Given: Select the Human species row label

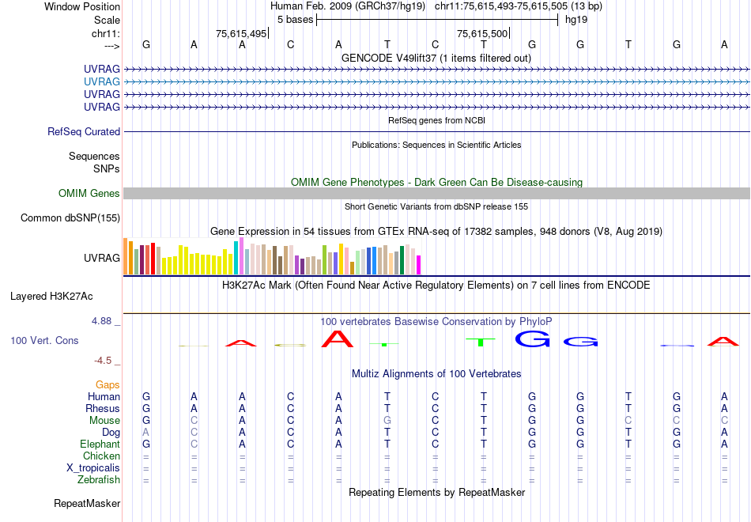Looking at the screenshot, I should point(104,396).
